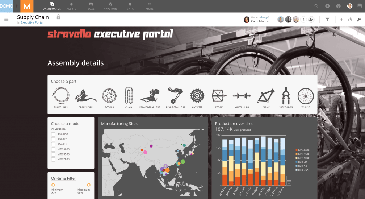The width and height of the screenshot is (365, 199).
Task: Open the Choose a model card title
Action: coord(66,124)
